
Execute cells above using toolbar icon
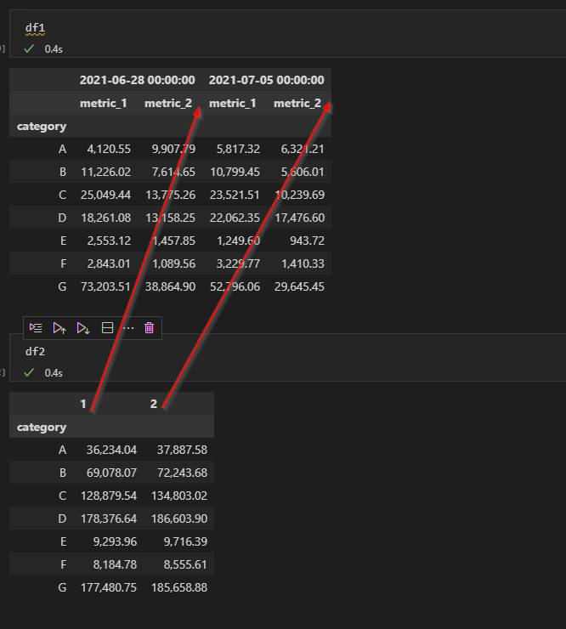pos(59,328)
